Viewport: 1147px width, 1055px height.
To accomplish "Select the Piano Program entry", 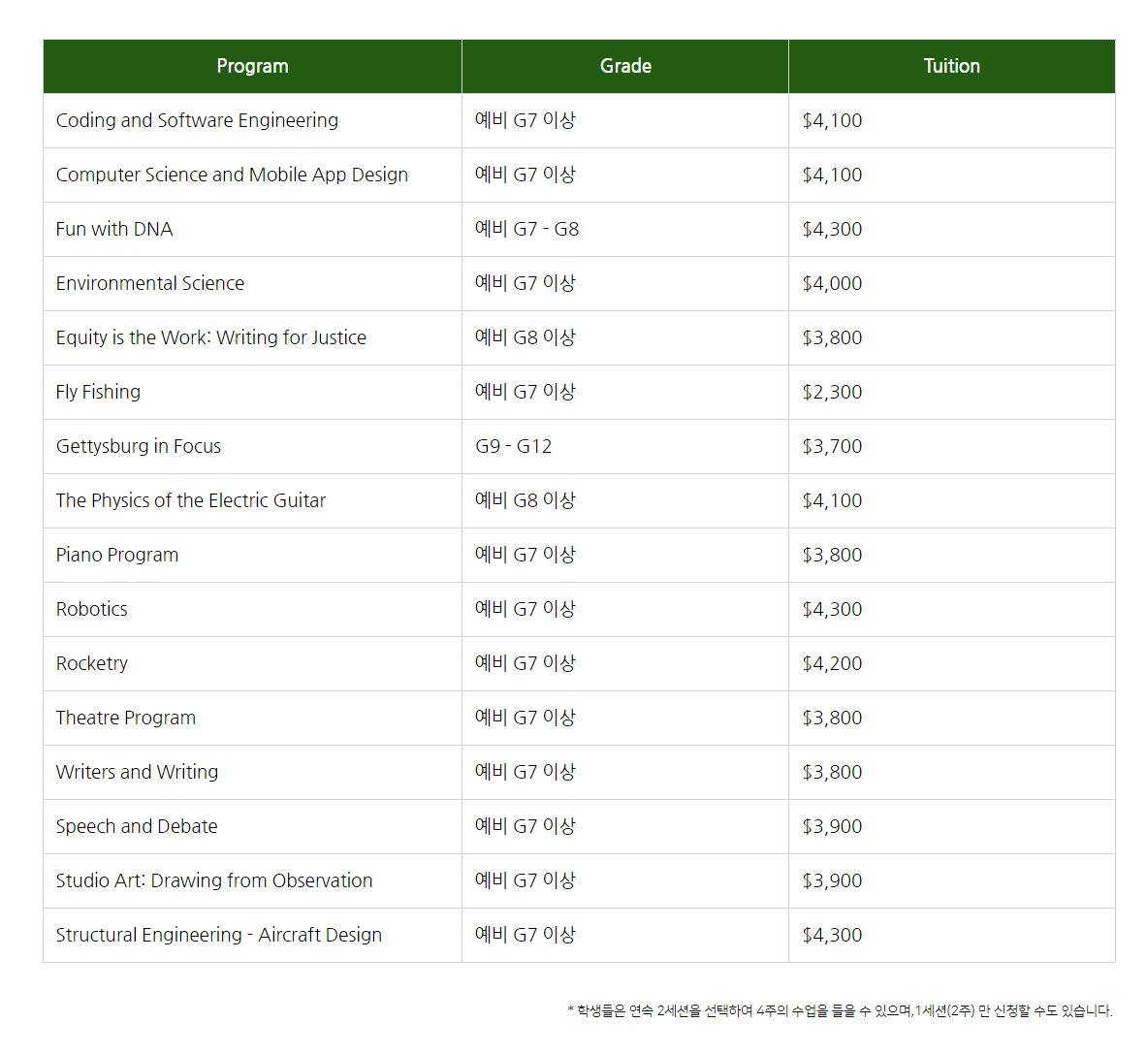I will (x=117, y=555).
